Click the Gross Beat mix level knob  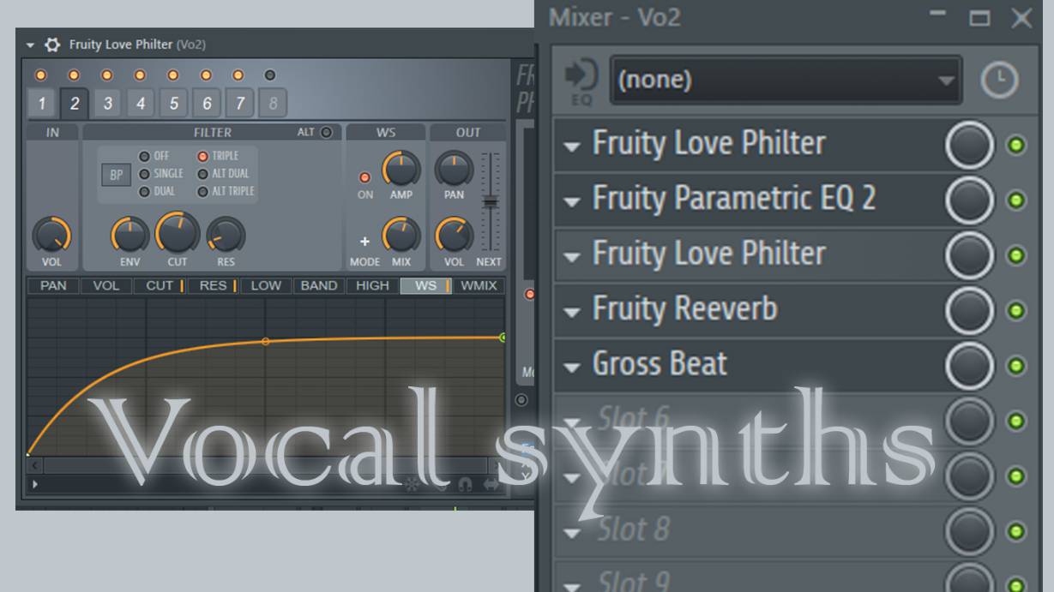(970, 366)
